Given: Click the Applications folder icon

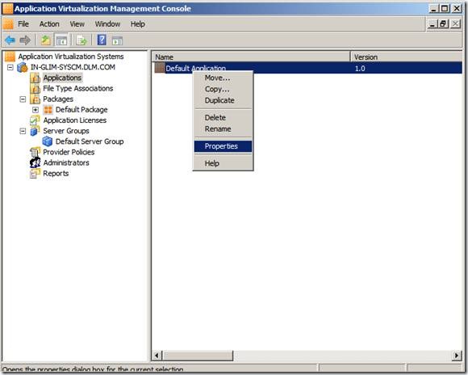Looking at the screenshot, I should pos(35,78).
